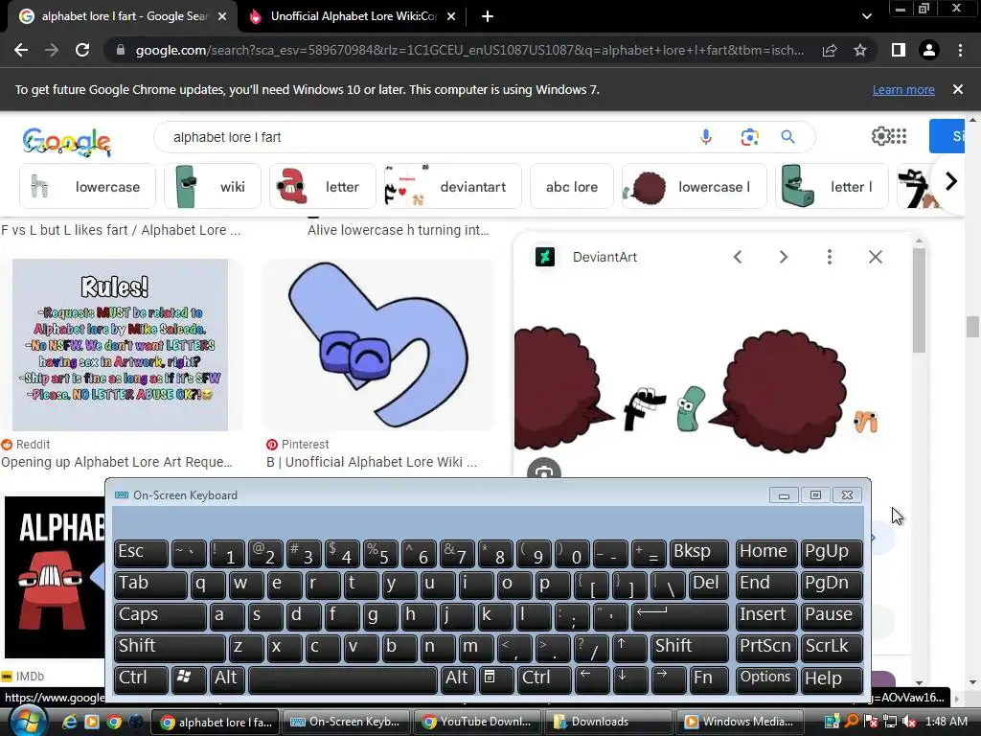The height and width of the screenshot is (736, 981).
Task: Go to the Google logo homepage
Action: 66,142
